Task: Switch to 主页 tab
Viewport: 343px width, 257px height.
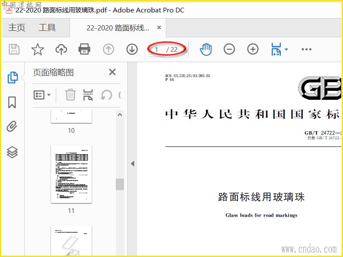Action: coord(17,28)
